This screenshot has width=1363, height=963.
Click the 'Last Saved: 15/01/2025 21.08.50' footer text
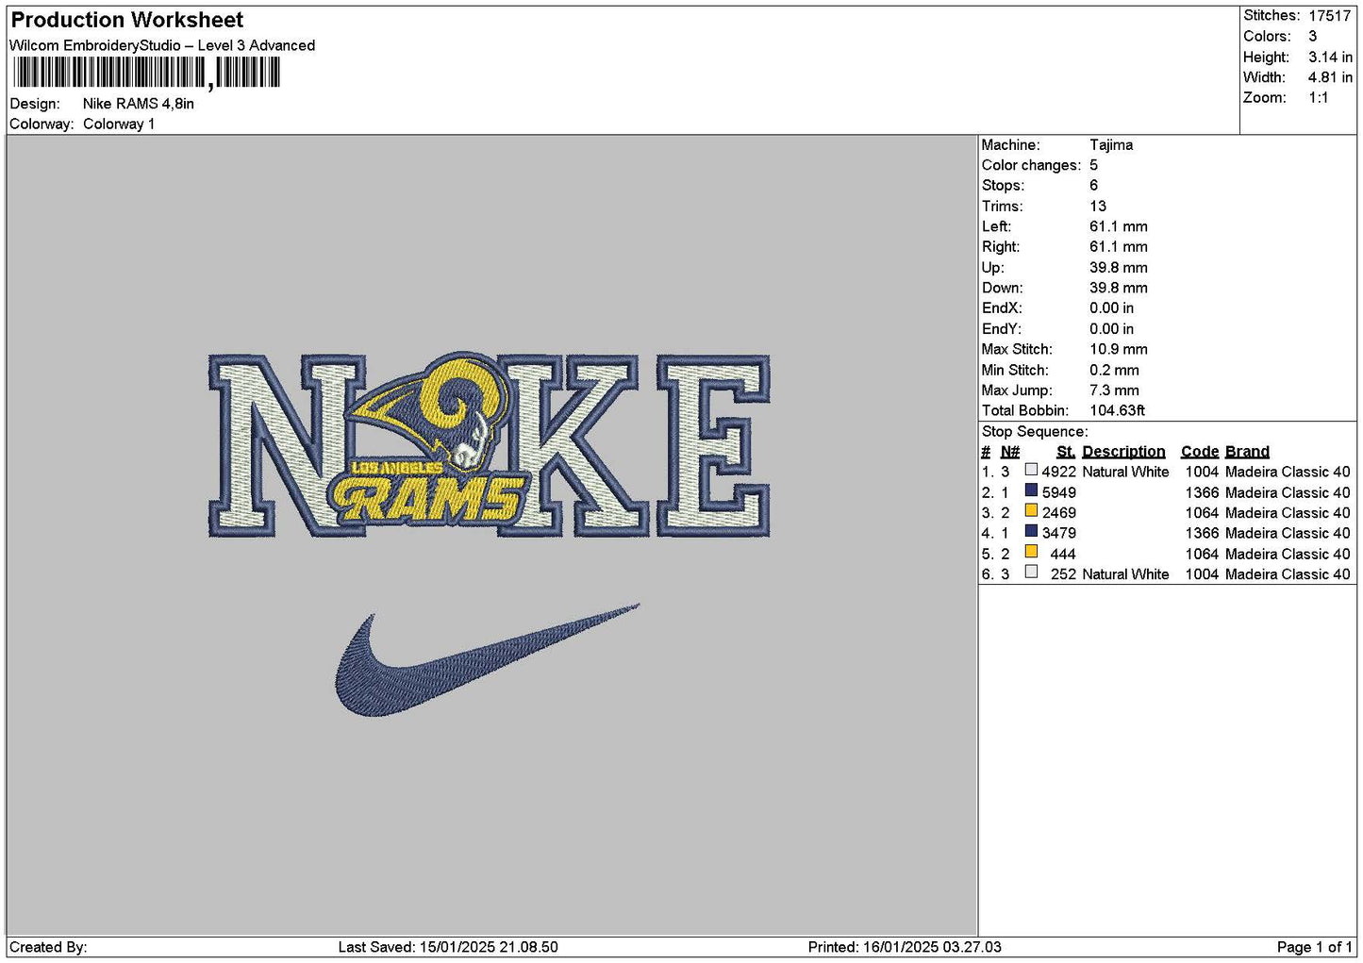point(448,947)
